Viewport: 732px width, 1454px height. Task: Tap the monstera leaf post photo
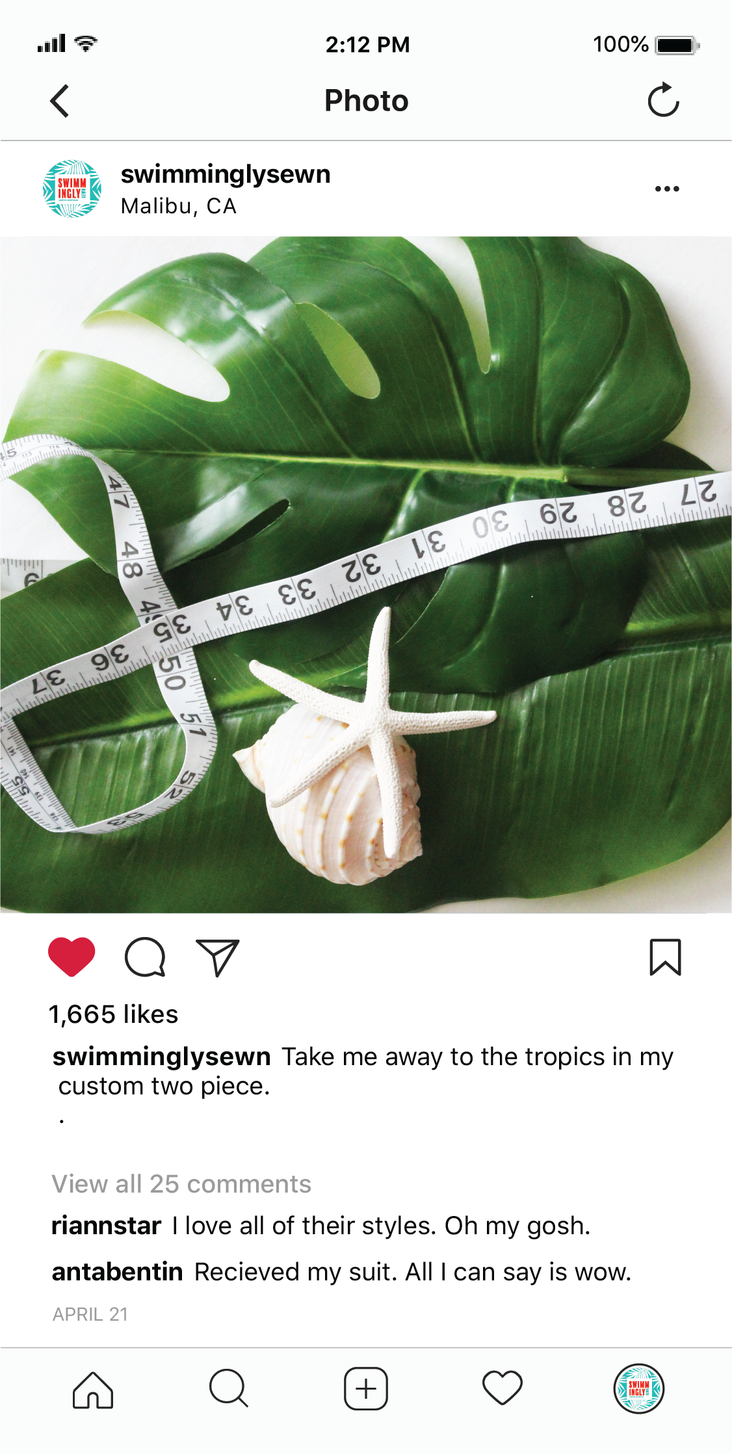(x=366, y=575)
